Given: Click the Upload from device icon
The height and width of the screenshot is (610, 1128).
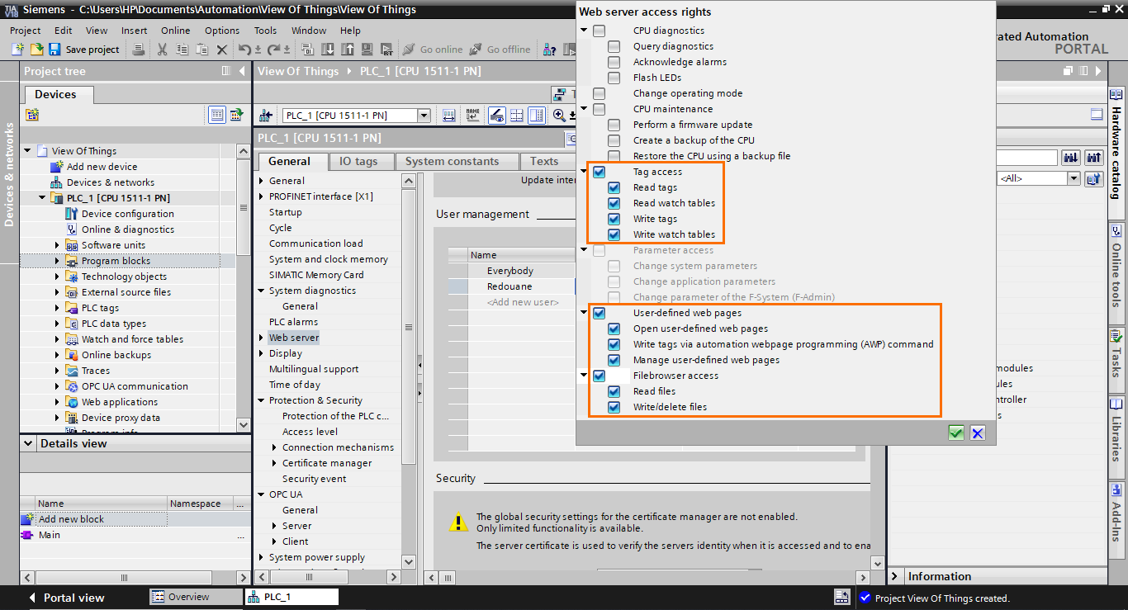Looking at the screenshot, I should 348,50.
